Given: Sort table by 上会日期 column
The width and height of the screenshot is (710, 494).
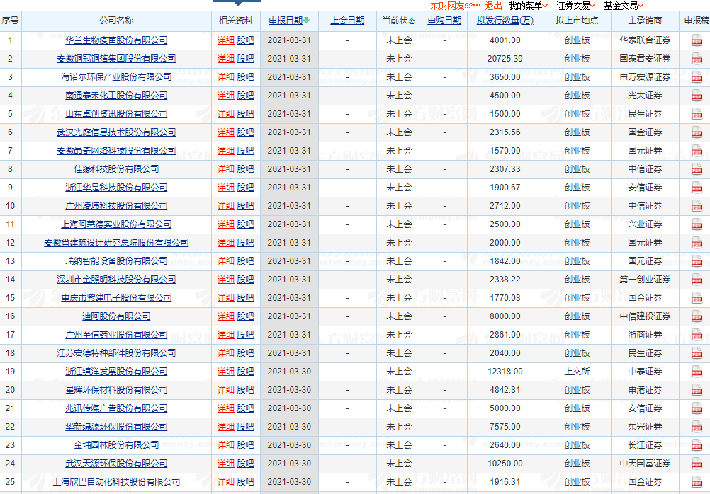Looking at the screenshot, I should pyautogui.click(x=347, y=21).
